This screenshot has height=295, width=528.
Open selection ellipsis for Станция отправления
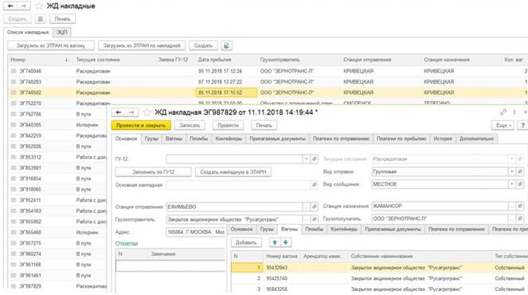[x=306, y=206]
